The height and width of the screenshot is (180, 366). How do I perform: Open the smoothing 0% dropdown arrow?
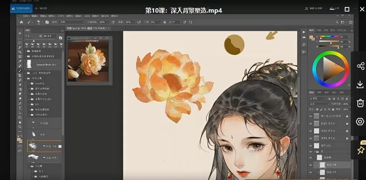pos(160,22)
